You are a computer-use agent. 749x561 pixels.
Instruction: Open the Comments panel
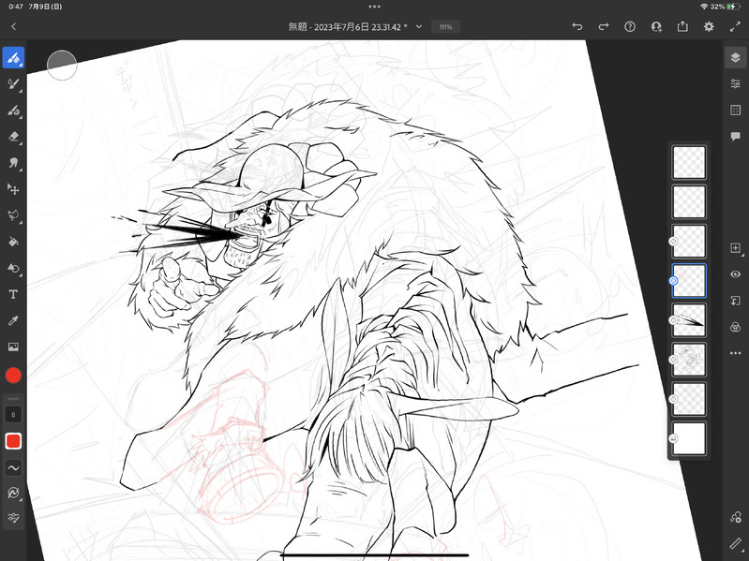coord(736,137)
